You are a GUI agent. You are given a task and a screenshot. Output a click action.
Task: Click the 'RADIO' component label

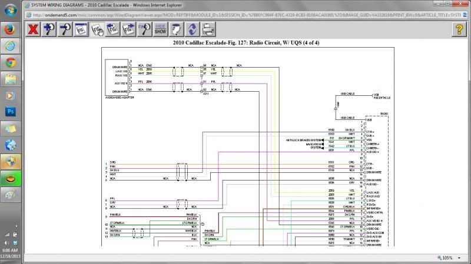pyautogui.click(x=384, y=113)
